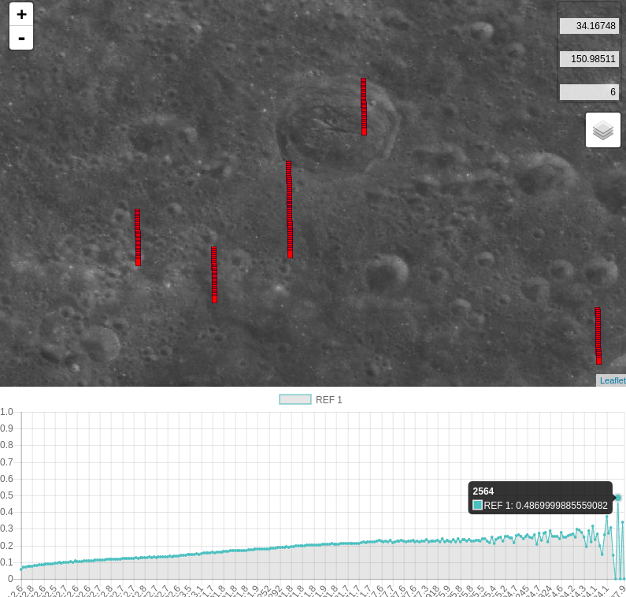The height and width of the screenshot is (597, 626).
Task: Edit the 34.16748 coordinate field
Action: (589, 26)
